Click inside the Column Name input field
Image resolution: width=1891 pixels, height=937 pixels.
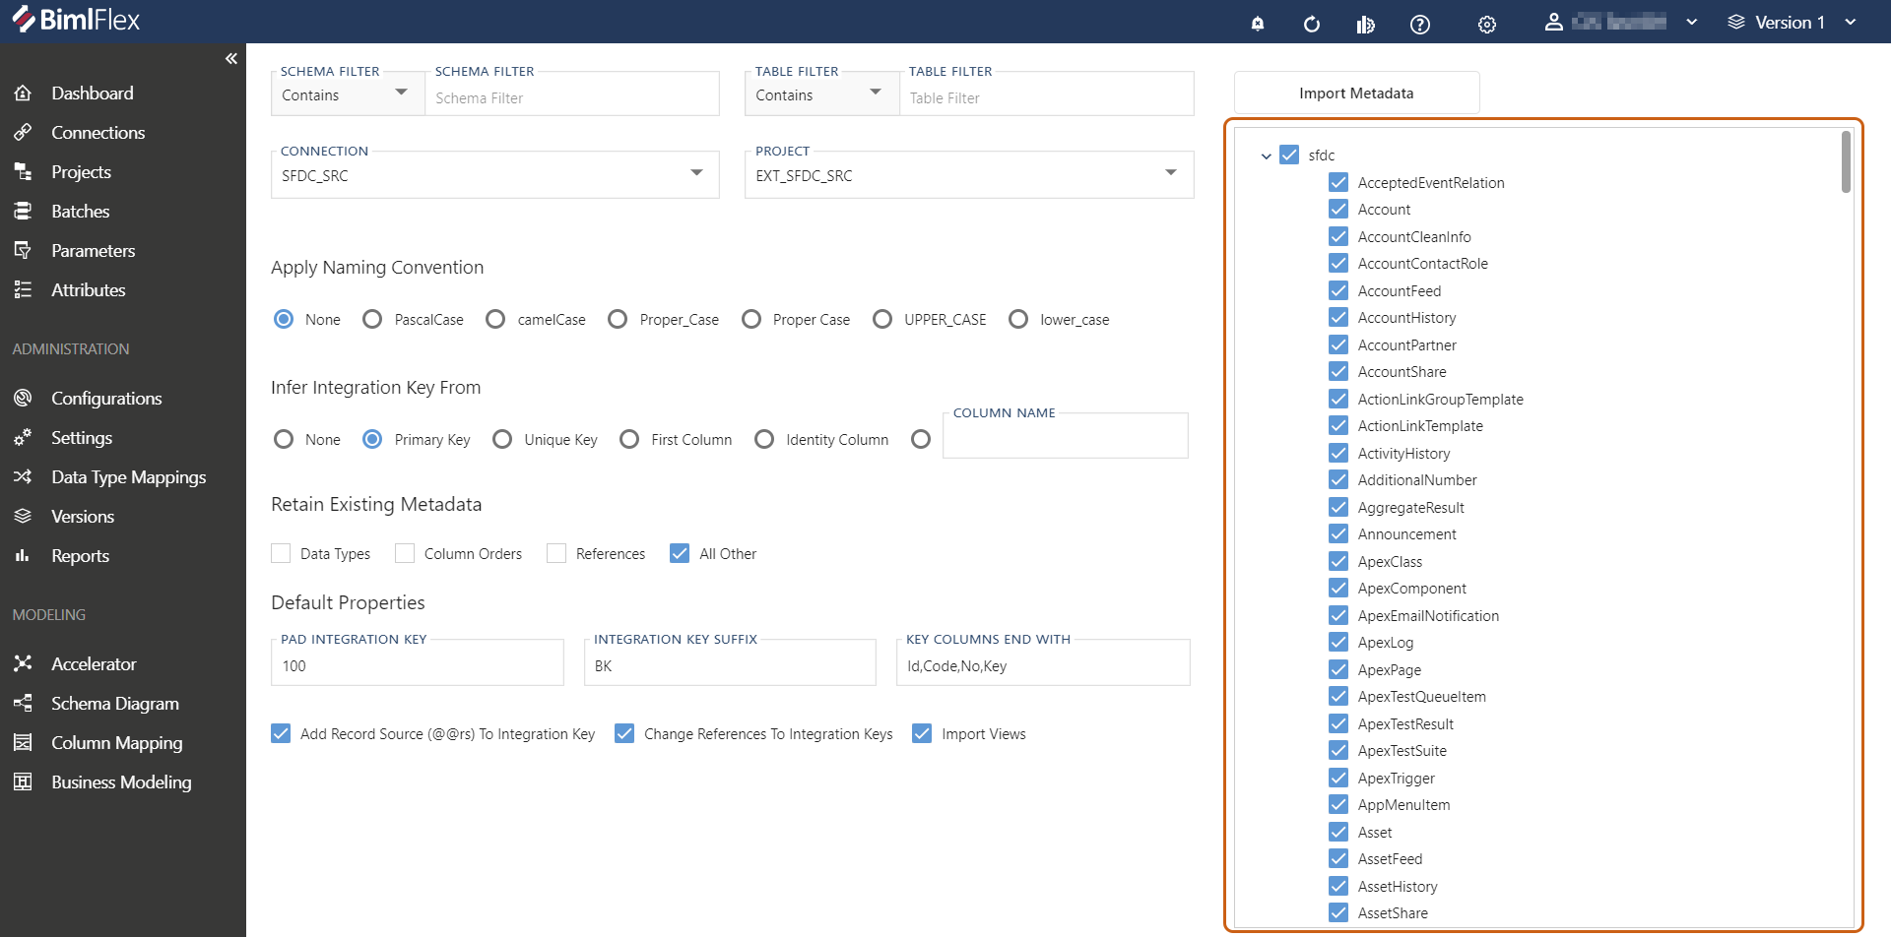click(x=1065, y=436)
